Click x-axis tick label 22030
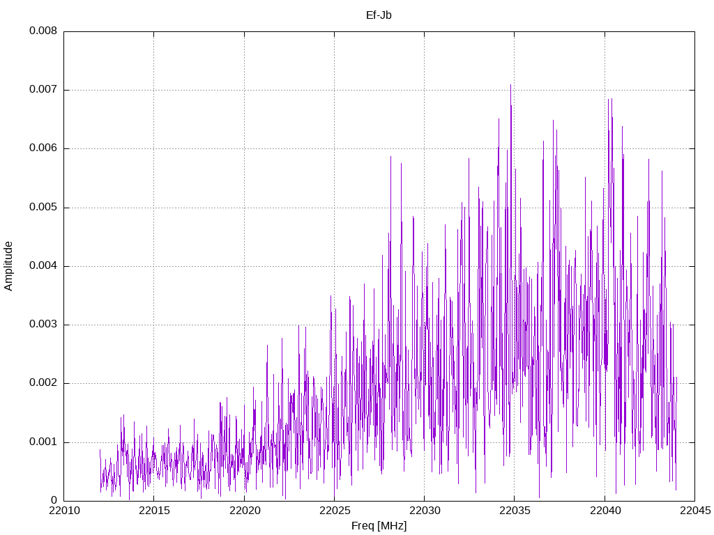 [x=425, y=511]
